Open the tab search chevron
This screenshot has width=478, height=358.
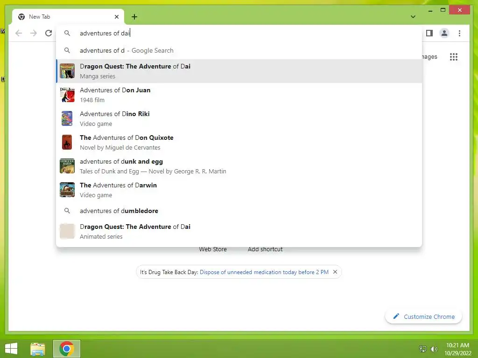pos(413,17)
